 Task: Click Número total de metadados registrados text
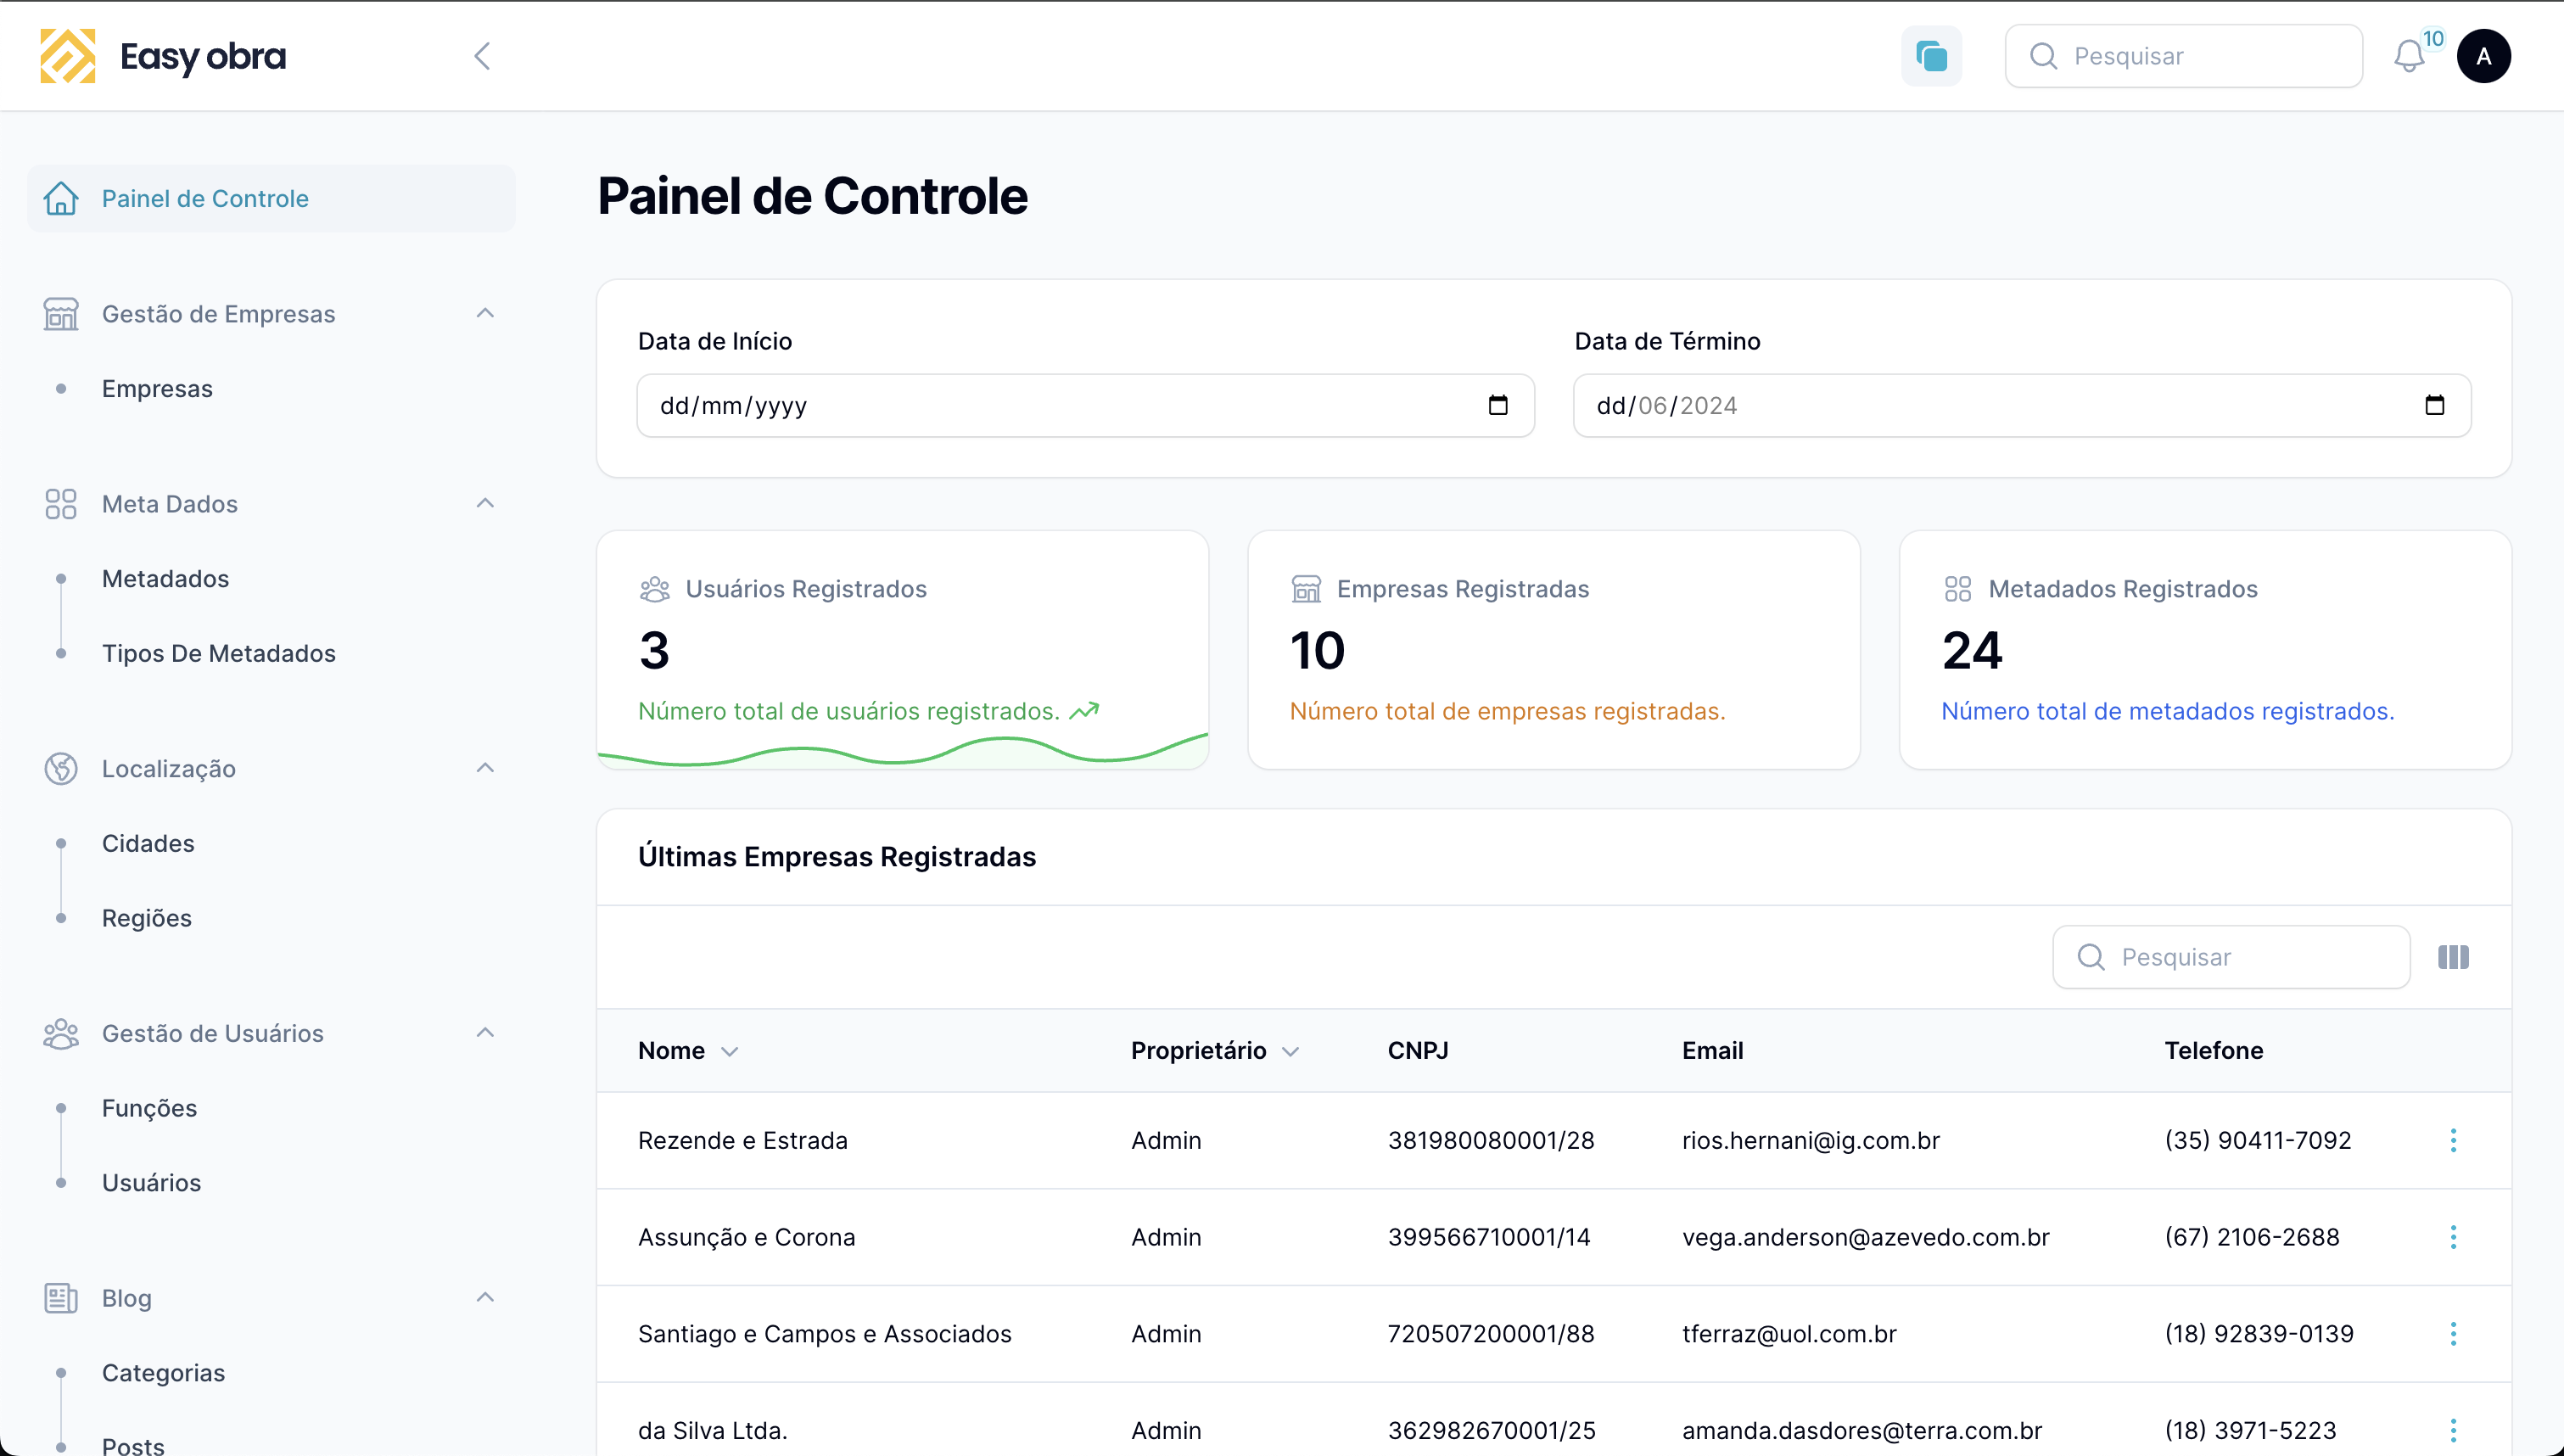(2167, 711)
